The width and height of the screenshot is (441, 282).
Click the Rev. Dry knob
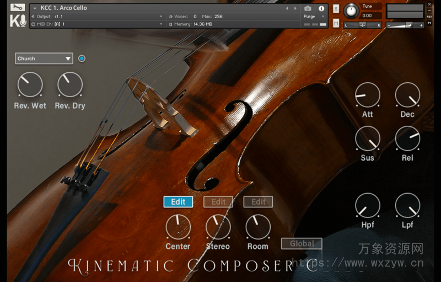tap(70, 84)
